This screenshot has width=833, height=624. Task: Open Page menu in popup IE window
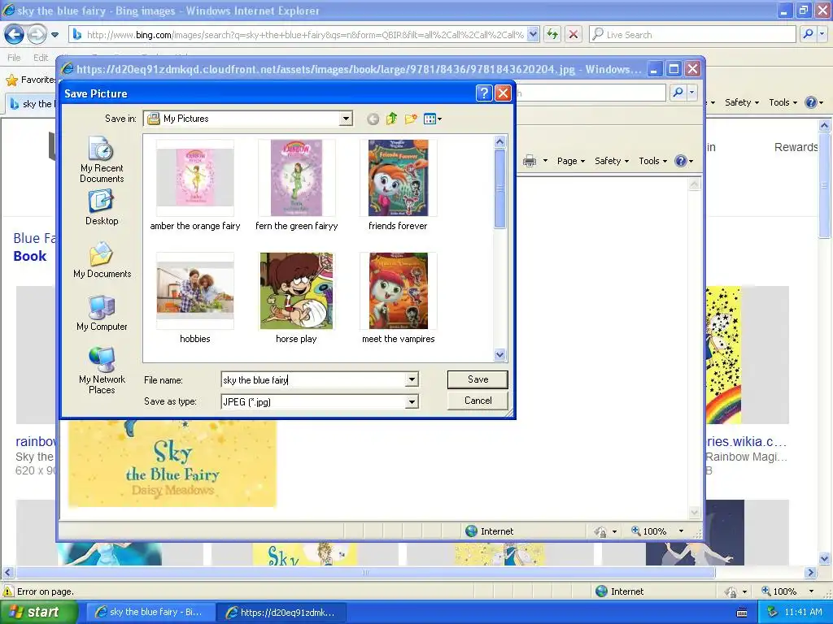click(x=570, y=161)
